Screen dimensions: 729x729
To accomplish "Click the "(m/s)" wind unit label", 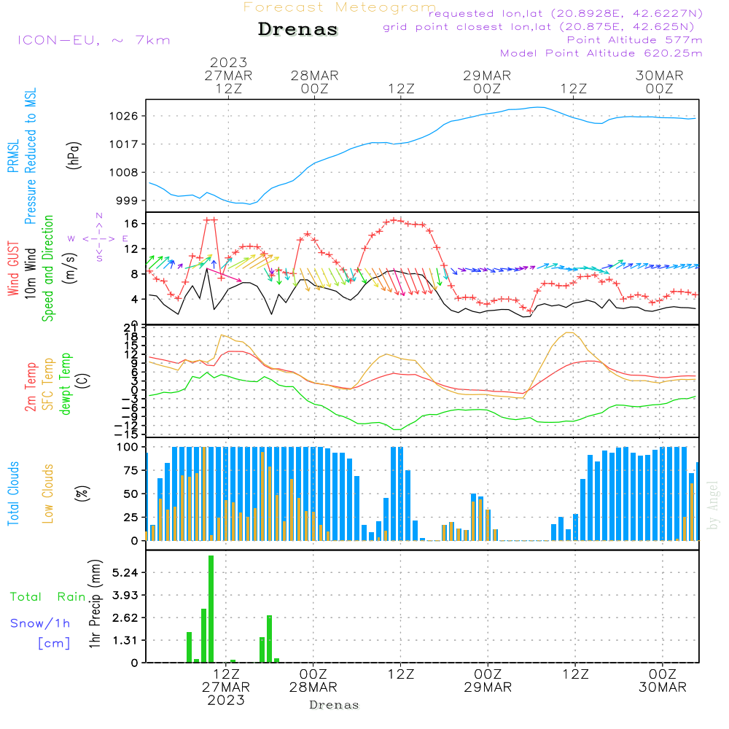I will [71, 268].
